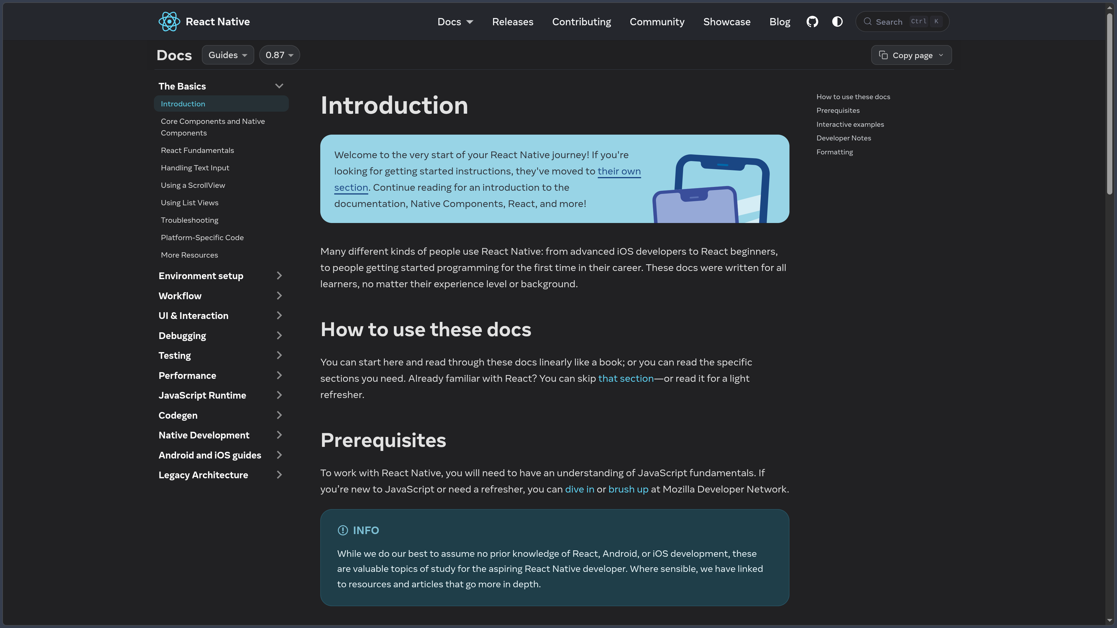The width and height of the screenshot is (1117, 628).
Task: Click the Search input field
Action: point(902,22)
